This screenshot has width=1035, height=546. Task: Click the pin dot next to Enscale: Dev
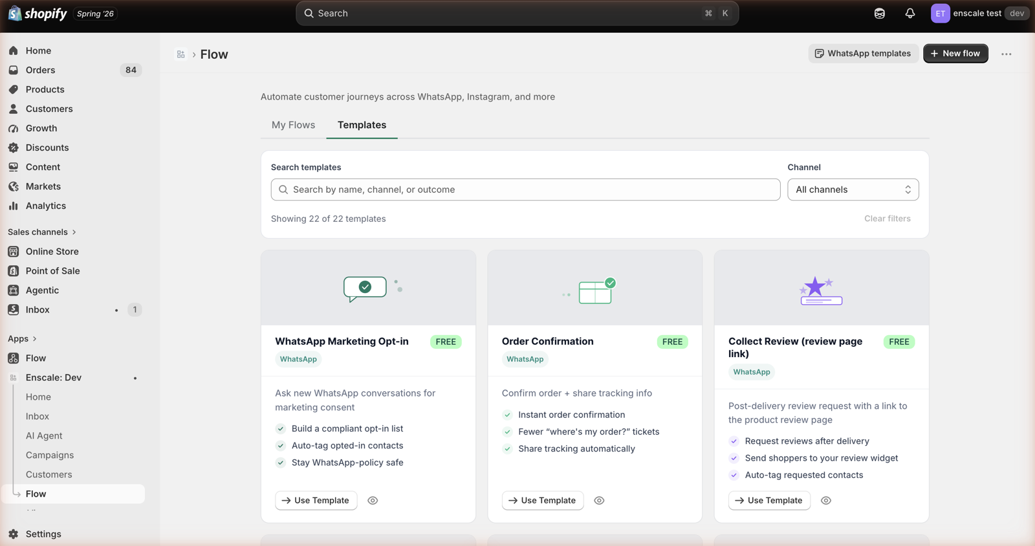135,378
